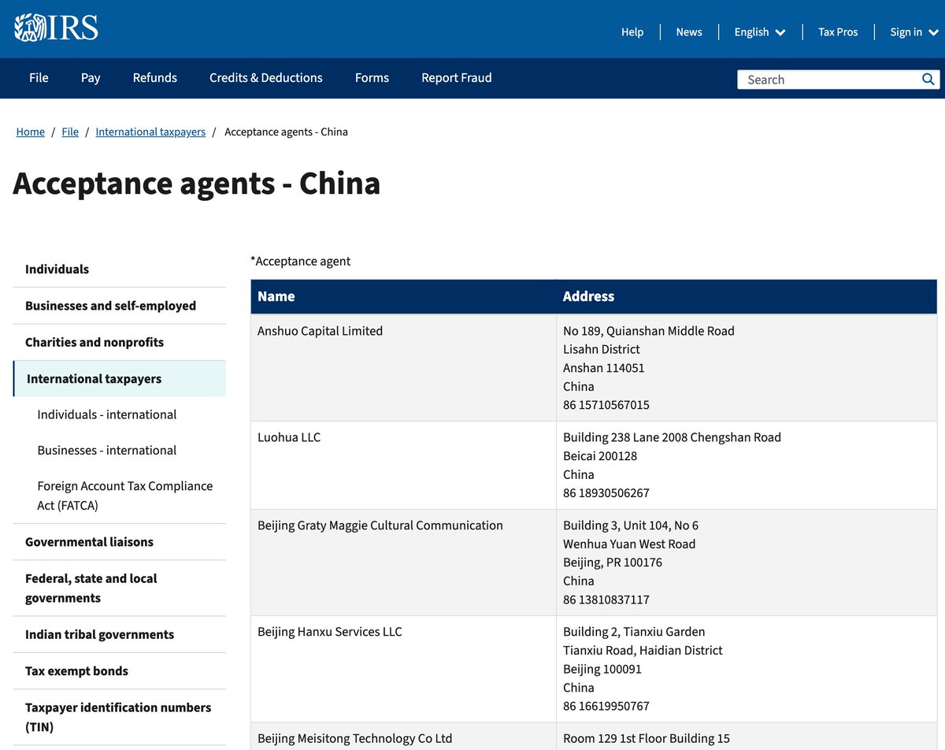Click Report Fraud in navigation bar
This screenshot has width=945, height=750.
(x=457, y=77)
